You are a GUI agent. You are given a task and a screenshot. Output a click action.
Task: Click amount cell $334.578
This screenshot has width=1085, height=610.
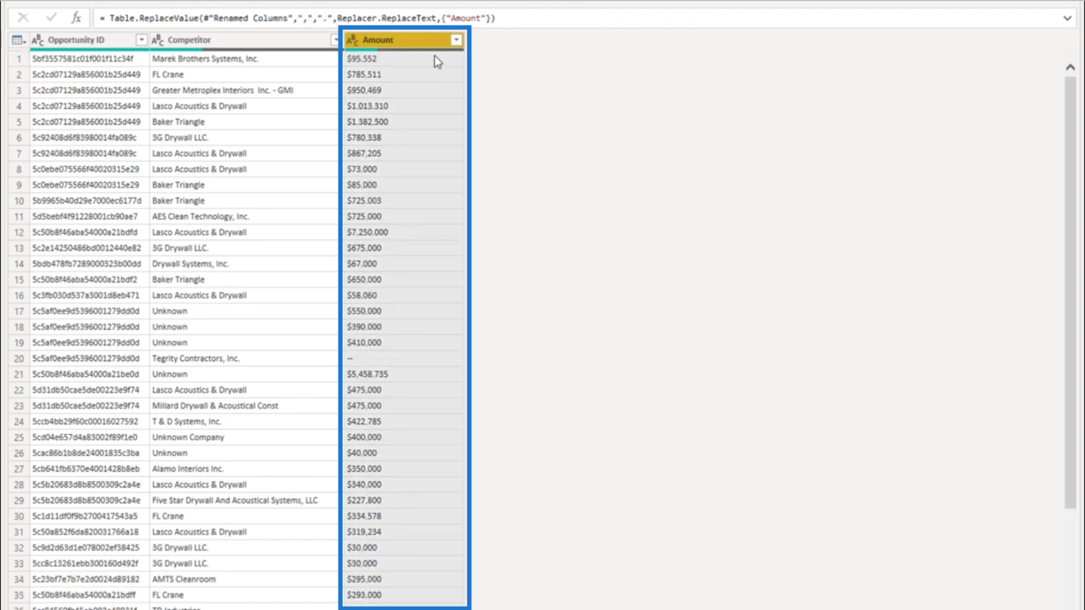364,516
